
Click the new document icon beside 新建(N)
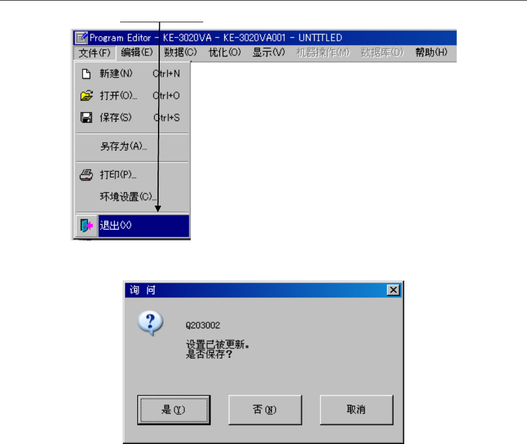point(86,74)
